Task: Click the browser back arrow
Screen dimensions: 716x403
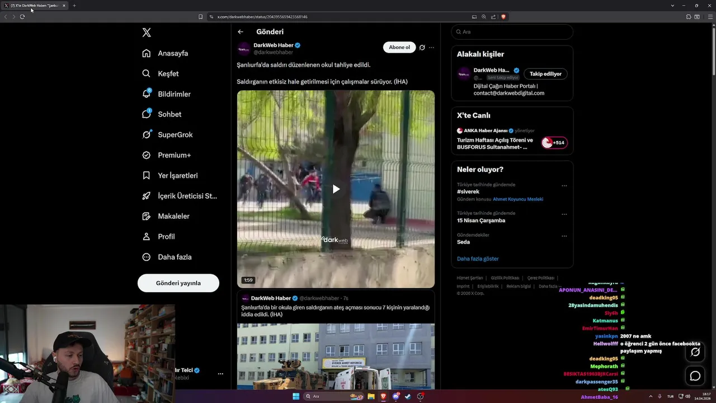Action: coord(6,17)
